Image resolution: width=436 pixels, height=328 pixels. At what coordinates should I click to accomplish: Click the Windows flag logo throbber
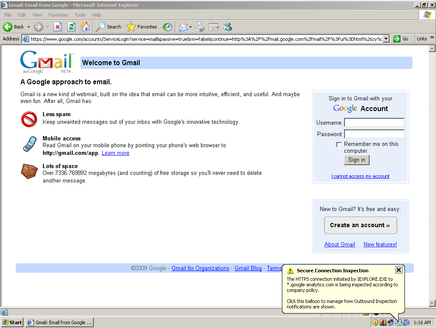[427, 15]
